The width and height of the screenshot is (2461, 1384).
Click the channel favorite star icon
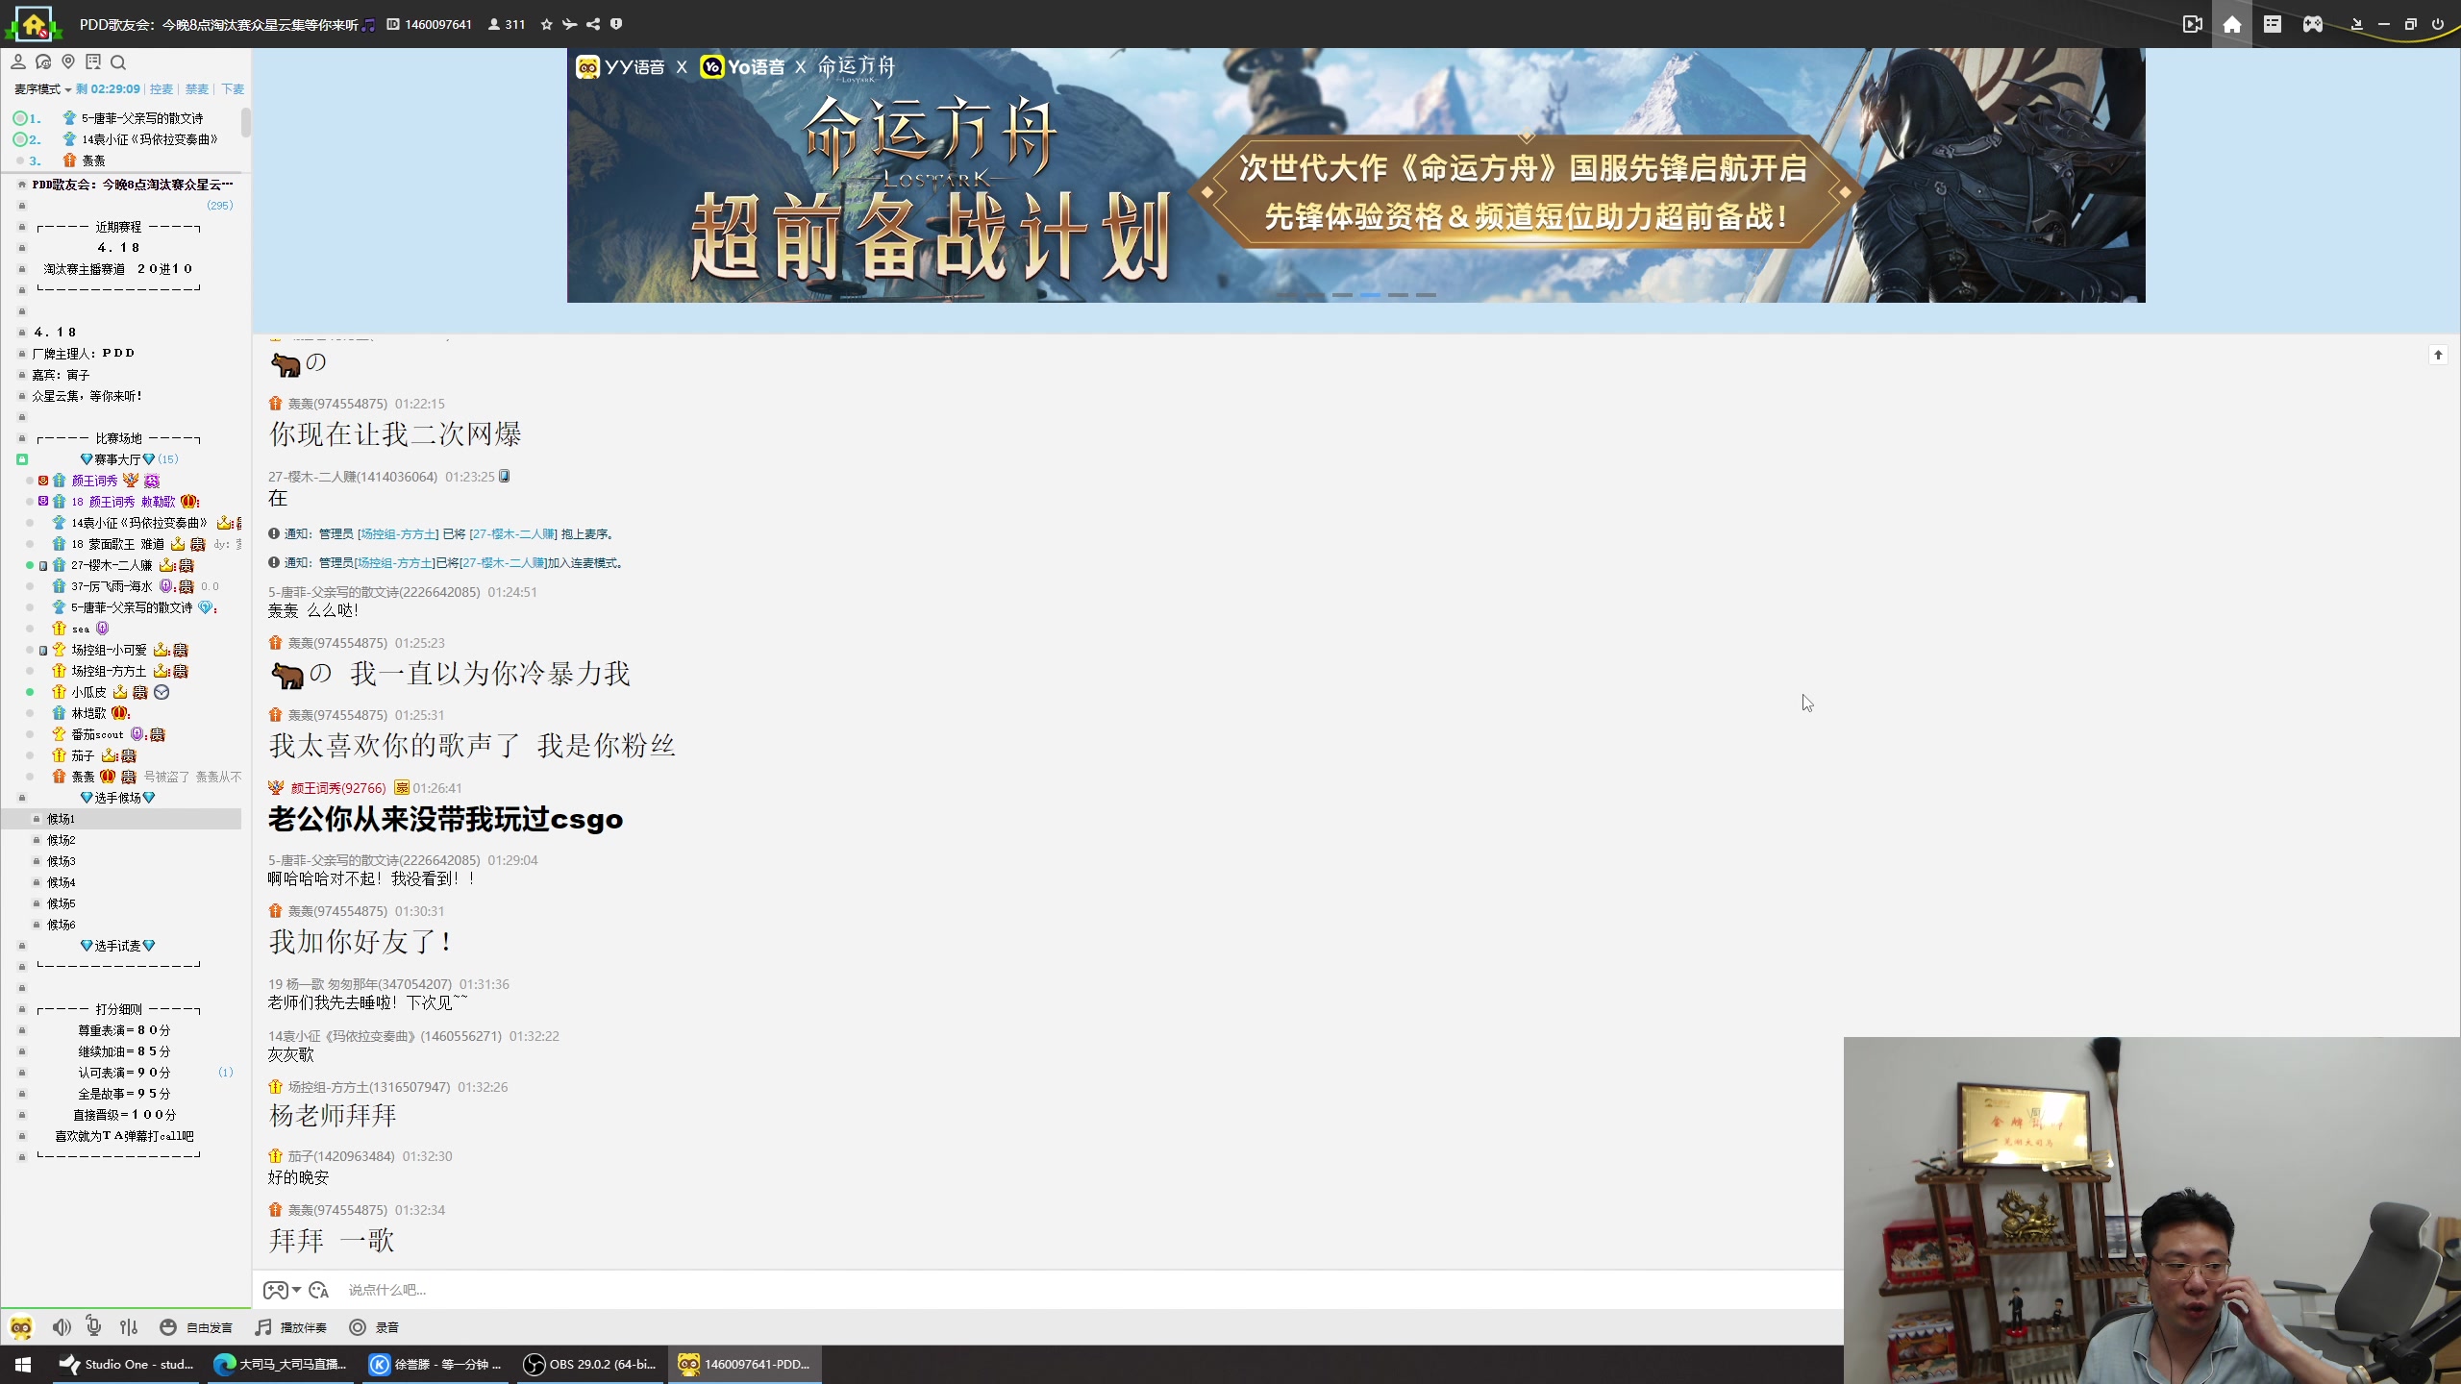click(547, 25)
